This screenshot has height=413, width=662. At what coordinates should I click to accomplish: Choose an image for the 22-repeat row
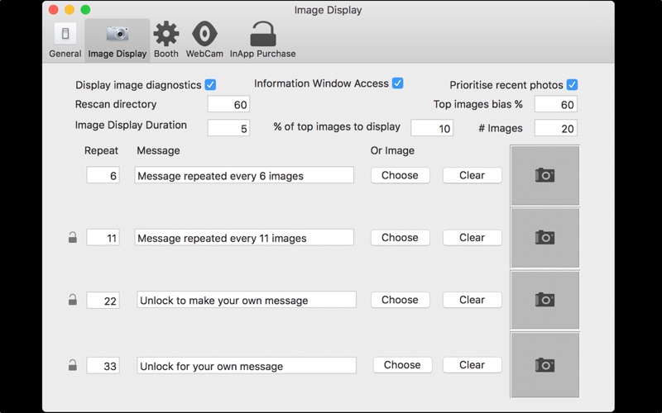click(x=401, y=300)
